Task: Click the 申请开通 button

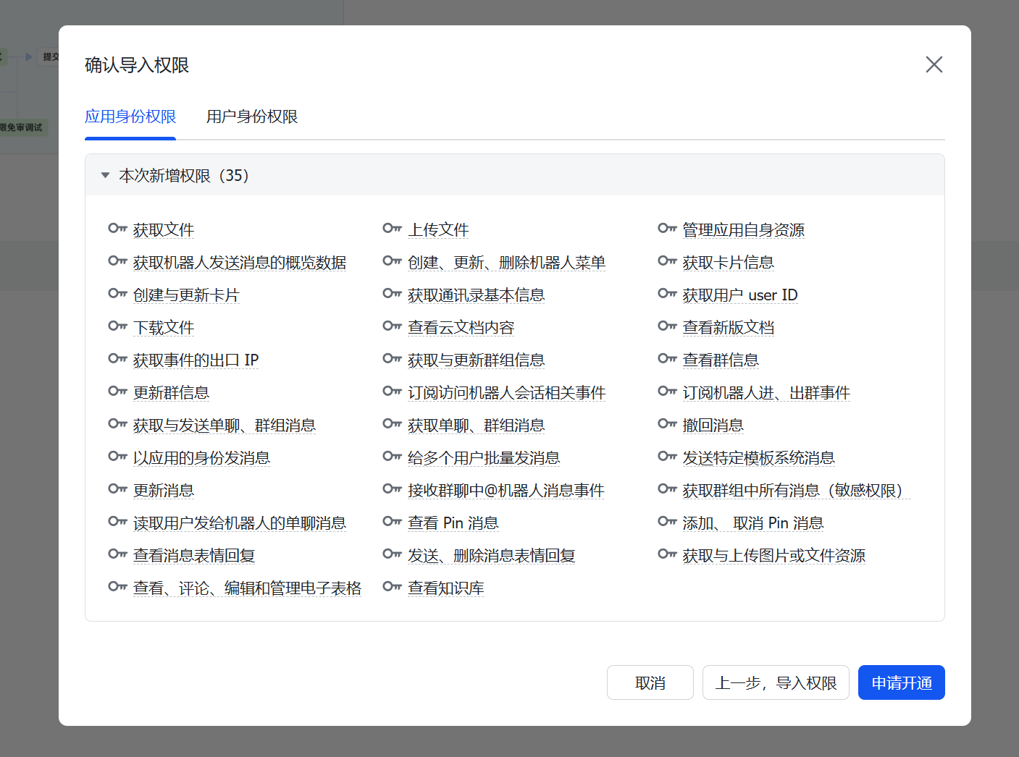Action: click(x=901, y=682)
